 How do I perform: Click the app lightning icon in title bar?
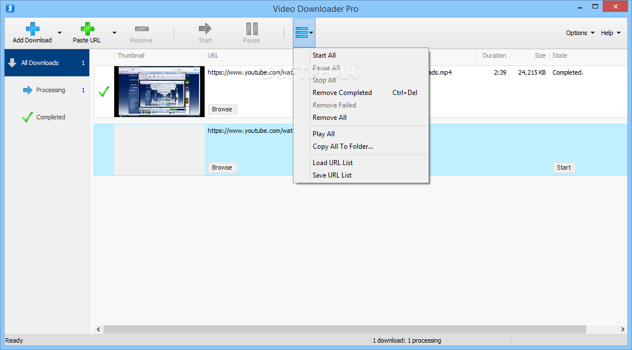point(11,8)
